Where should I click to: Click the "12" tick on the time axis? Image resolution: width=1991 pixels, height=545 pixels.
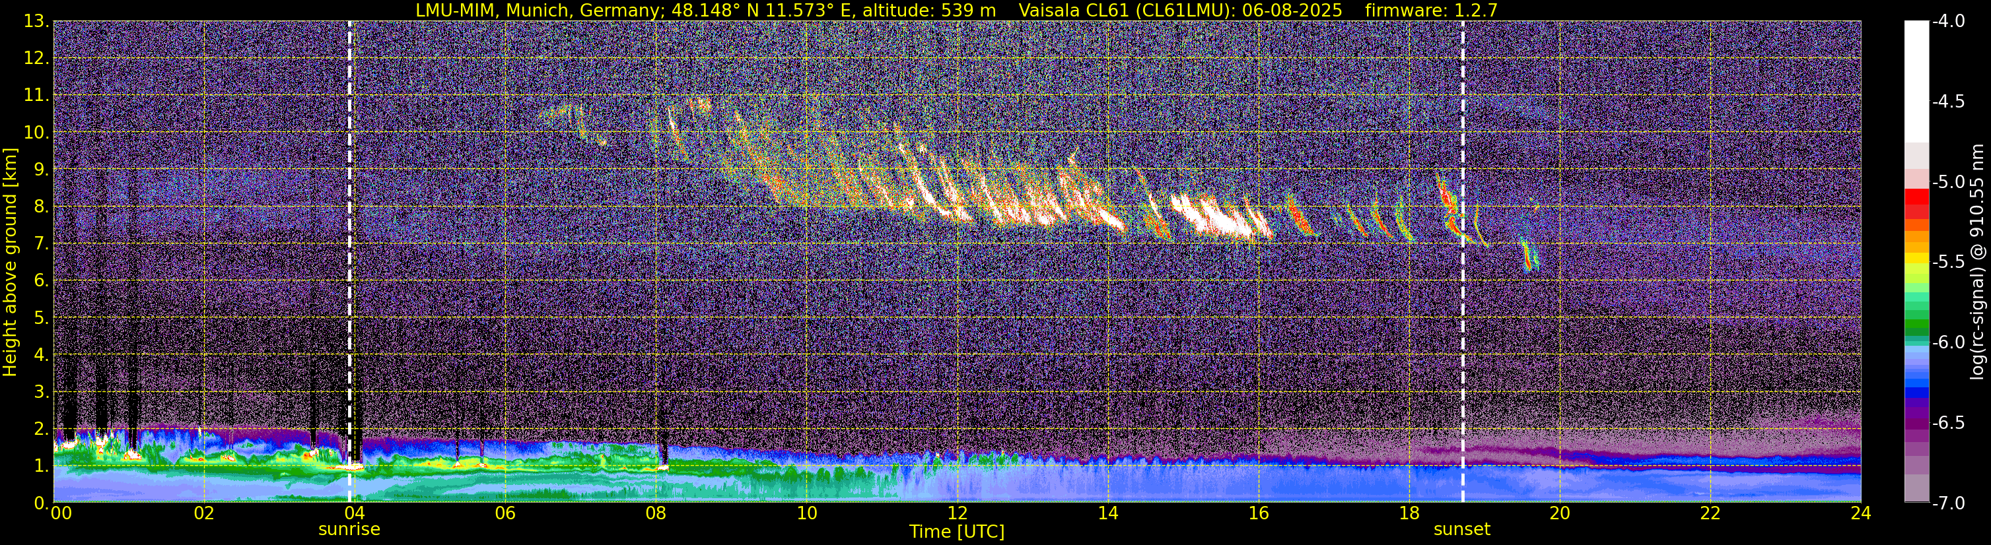coord(957,514)
